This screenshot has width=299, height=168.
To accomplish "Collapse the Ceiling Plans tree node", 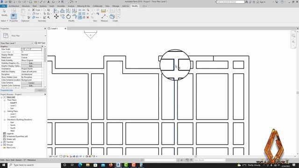I will point(5,112).
